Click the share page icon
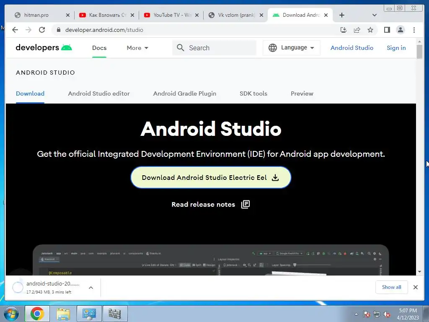429x322 pixels. click(357, 30)
